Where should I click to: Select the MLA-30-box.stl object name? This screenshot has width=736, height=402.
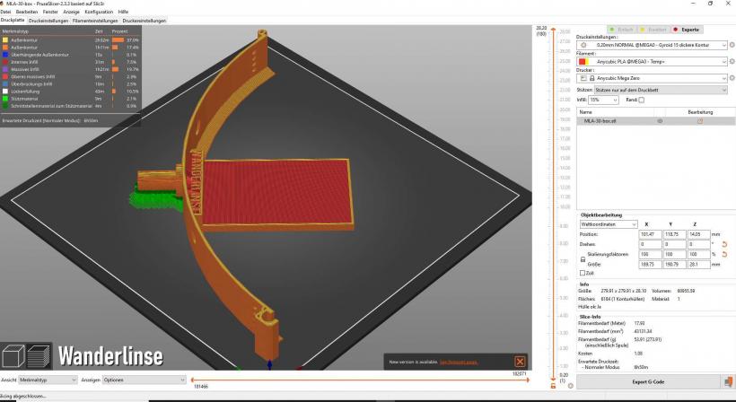pos(600,121)
